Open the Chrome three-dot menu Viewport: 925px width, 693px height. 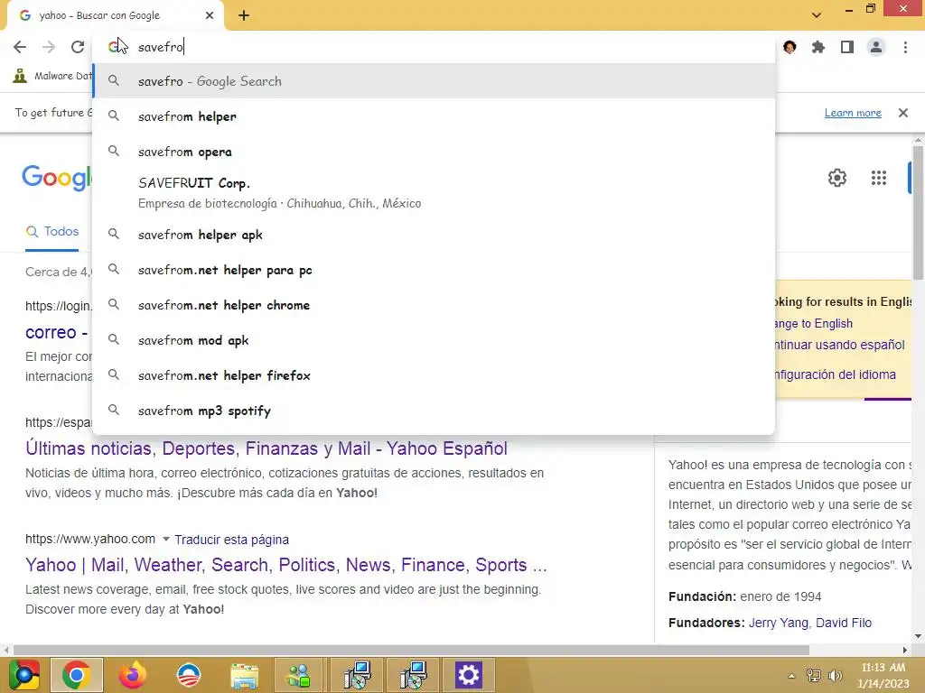pos(905,47)
